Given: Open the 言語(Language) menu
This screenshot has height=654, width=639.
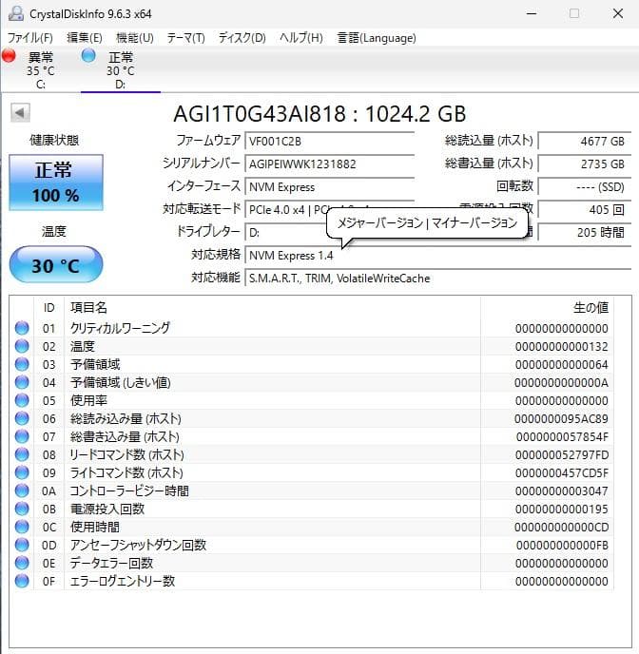Looking at the screenshot, I should pyautogui.click(x=377, y=38).
